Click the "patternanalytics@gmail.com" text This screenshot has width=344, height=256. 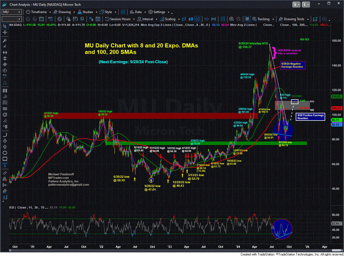69,185
